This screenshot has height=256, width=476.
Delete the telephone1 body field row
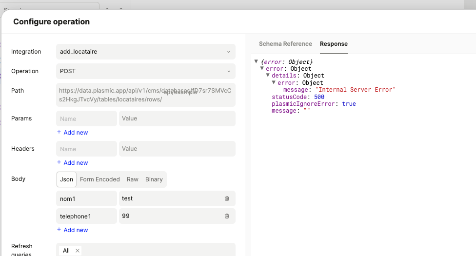(x=227, y=216)
